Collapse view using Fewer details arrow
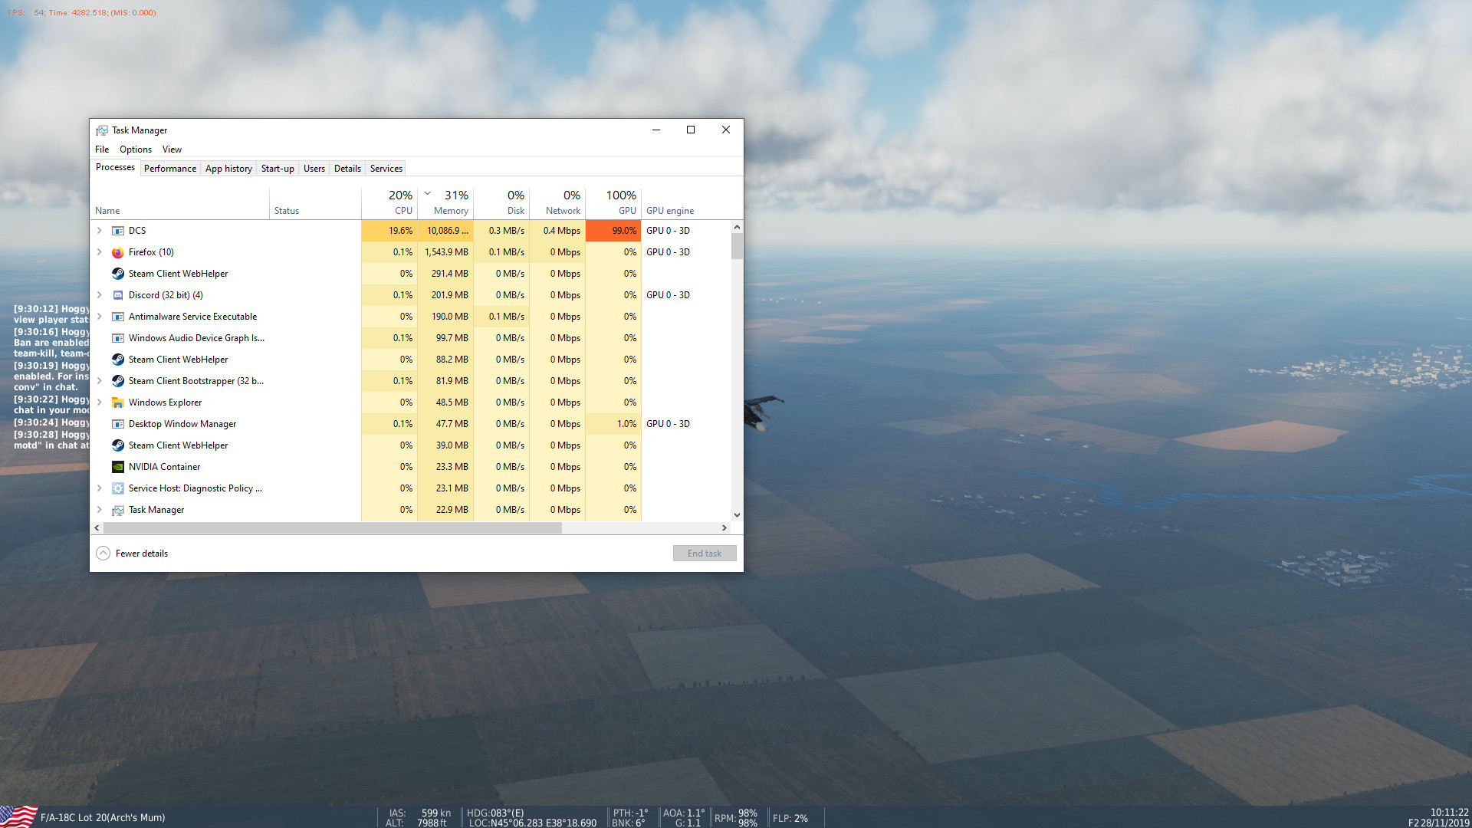Screen dimensions: 1472x828 (x=103, y=554)
